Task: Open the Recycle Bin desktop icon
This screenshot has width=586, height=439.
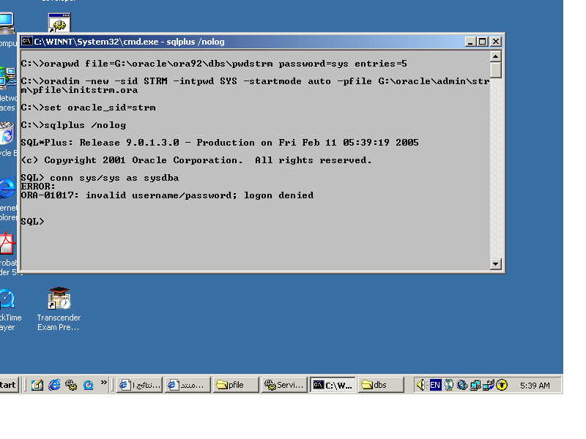Action: coord(6,135)
